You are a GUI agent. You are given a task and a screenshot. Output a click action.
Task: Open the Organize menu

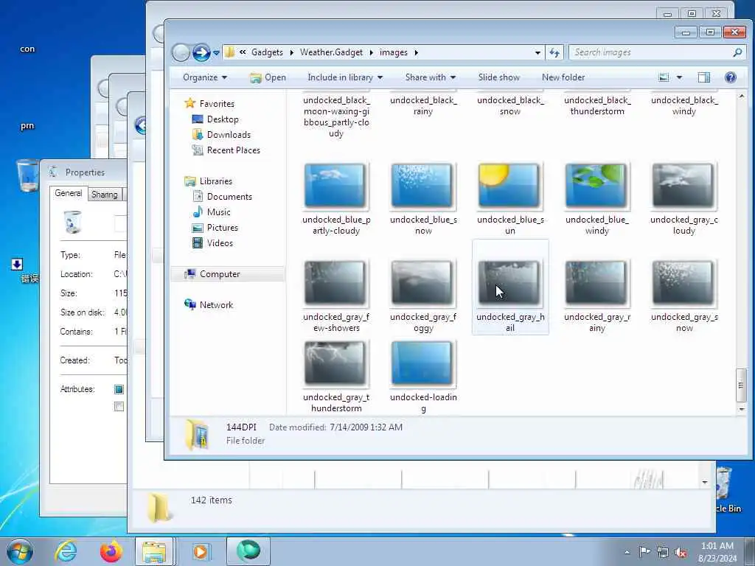click(x=205, y=77)
